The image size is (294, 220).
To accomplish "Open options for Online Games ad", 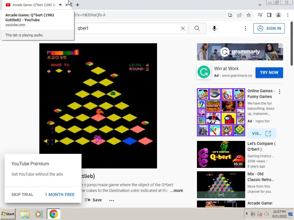I will pos(280,92).
